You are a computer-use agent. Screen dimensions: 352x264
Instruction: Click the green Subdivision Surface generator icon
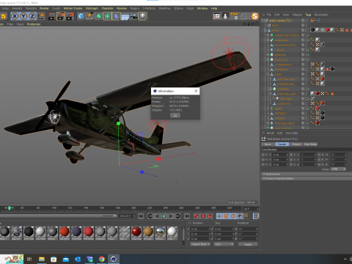click(98, 16)
